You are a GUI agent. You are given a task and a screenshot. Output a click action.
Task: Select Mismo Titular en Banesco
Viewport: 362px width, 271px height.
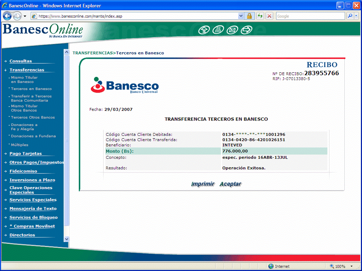24,79
